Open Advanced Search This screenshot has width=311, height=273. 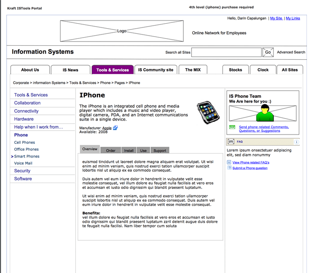pyautogui.click(x=291, y=52)
